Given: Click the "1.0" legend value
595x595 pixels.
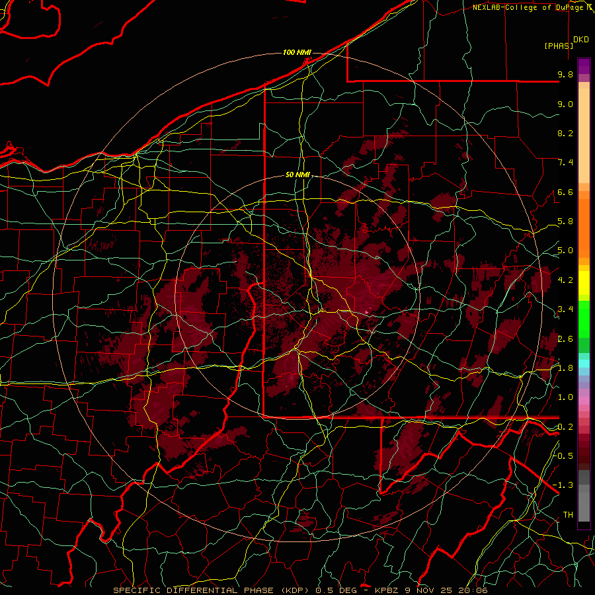Looking at the screenshot, I should click(x=565, y=397).
